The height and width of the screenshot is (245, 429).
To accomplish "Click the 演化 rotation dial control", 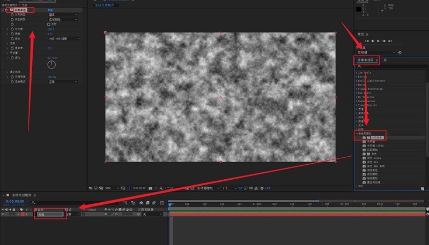I will point(51,64).
